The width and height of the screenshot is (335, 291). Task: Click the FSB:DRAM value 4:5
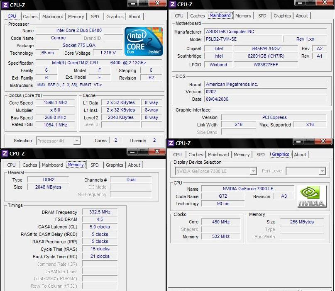coord(100,219)
